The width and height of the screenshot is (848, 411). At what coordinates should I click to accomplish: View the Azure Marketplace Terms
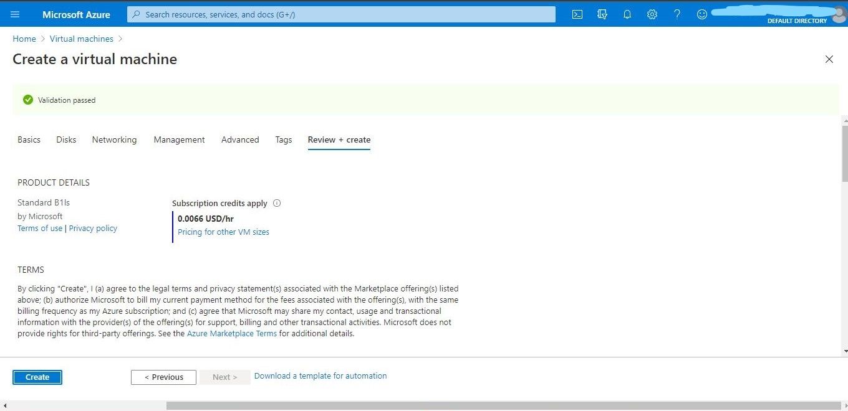click(231, 333)
